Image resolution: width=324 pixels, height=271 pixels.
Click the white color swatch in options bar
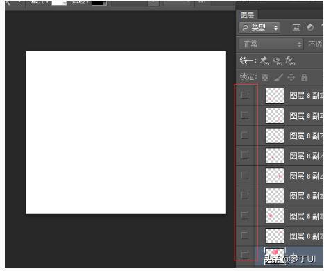click(59, 3)
